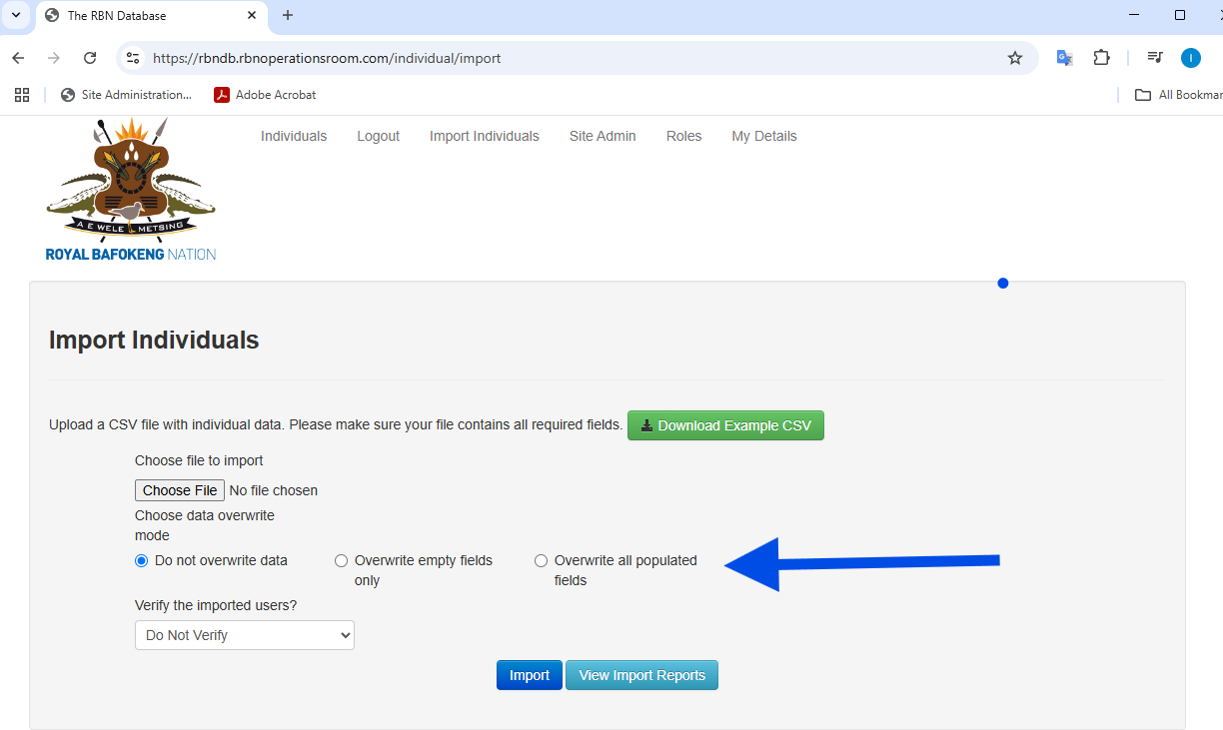The height and width of the screenshot is (730, 1223).
Task: Open the tab search chevron dropdown
Action: click(x=16, y=15)
